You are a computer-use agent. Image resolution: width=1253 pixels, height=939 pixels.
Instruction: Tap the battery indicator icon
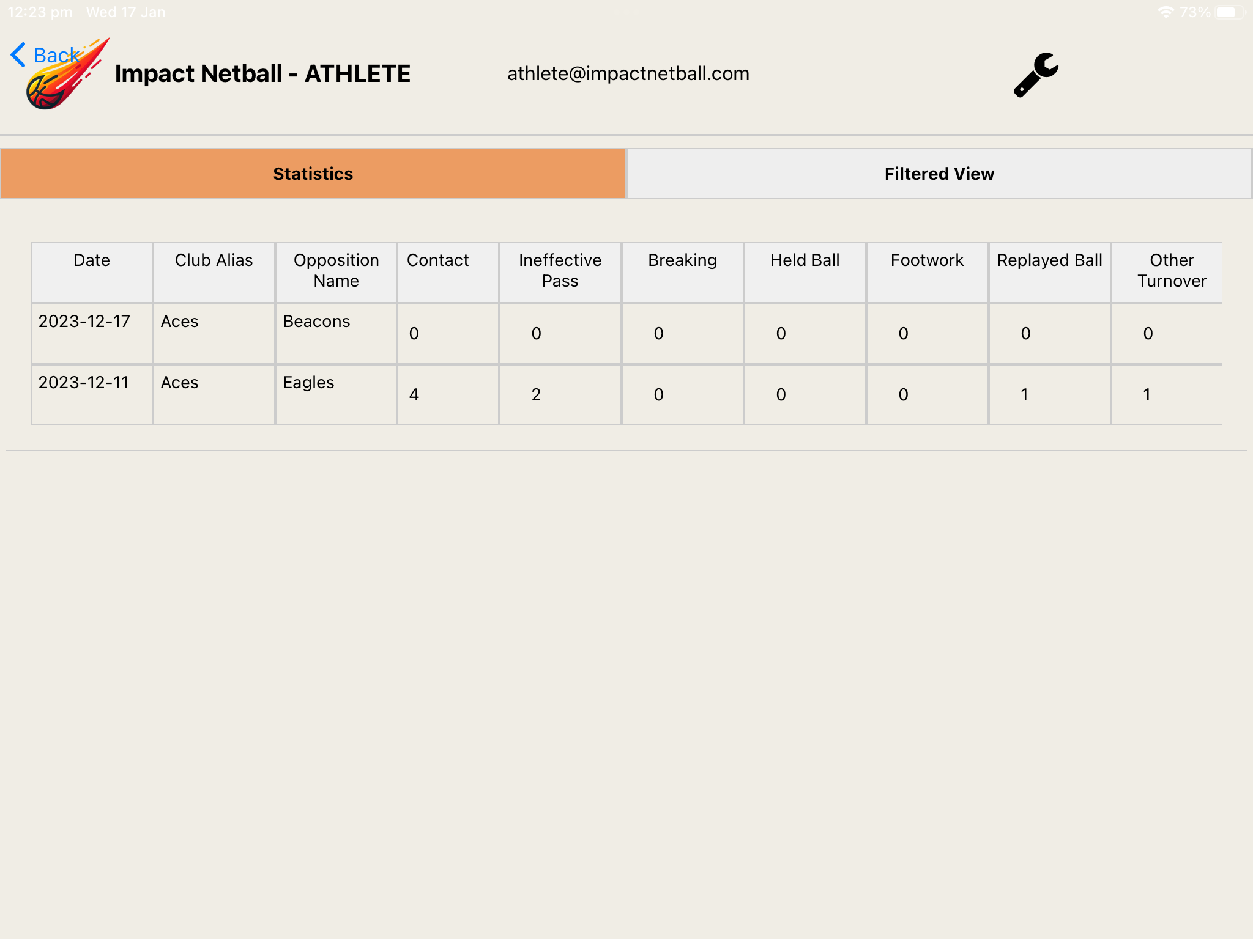1230,12
